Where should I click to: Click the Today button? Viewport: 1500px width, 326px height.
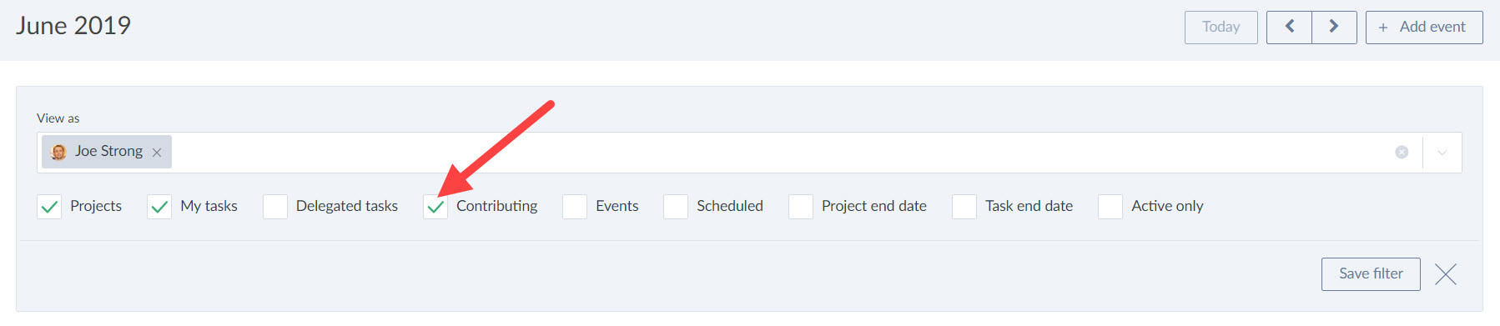coord(1221,28)
